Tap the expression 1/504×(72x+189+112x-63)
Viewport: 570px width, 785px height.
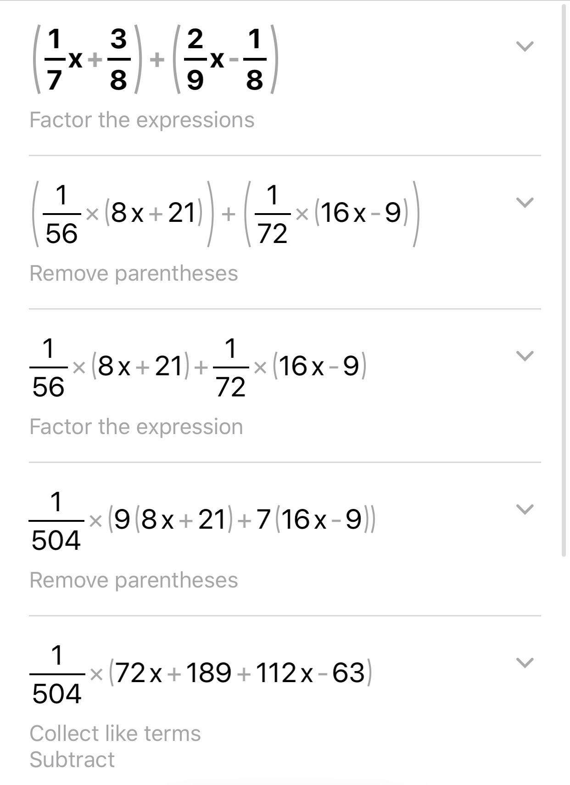(201, 674)
